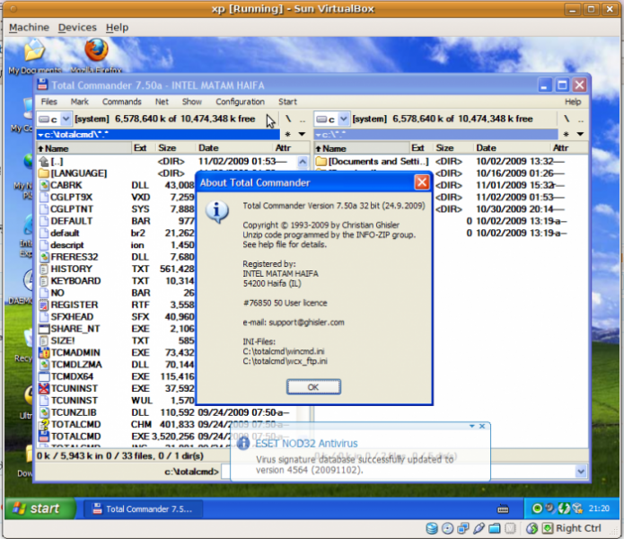The height and width of the screenshot is (539, 624).
Task: Select the CGLPT9X VXD file row
Action: point(117,197)
